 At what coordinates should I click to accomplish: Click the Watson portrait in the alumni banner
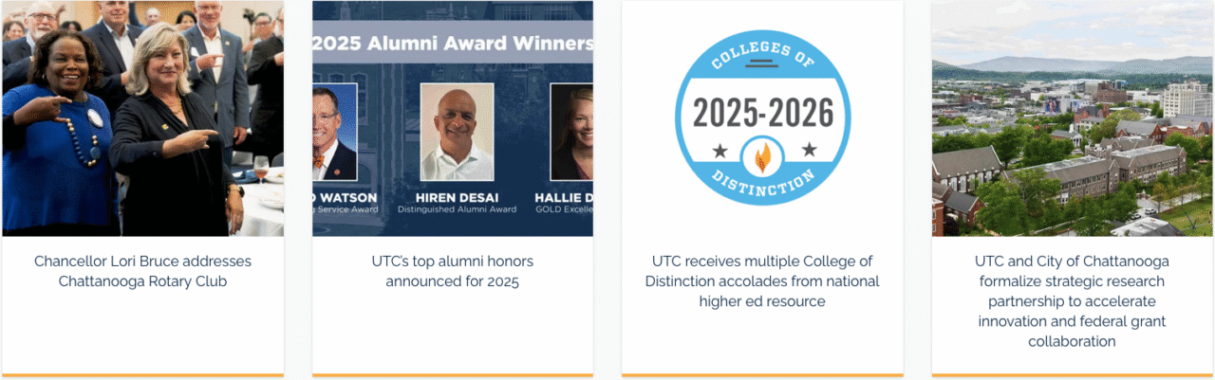[334, 133]
